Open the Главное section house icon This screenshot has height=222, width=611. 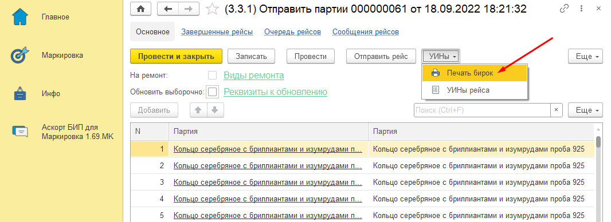(x=19, y=17)
